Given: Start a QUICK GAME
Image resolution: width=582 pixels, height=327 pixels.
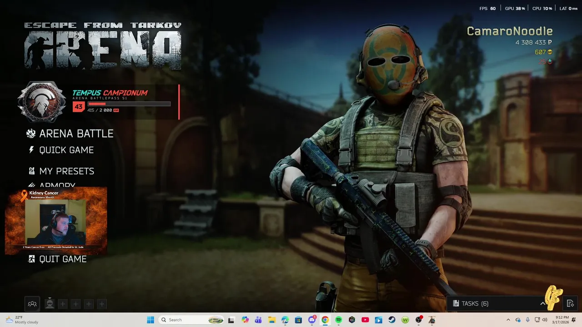Looking at the screenshot, I should click(x=66, y=150).
